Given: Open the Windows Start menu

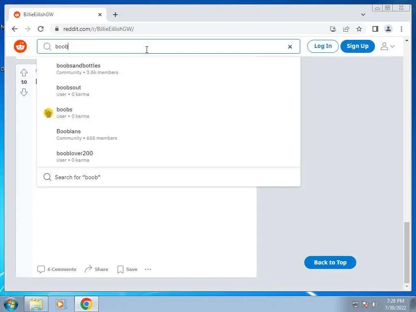Looking at the screenshot, I should (11, 304).
